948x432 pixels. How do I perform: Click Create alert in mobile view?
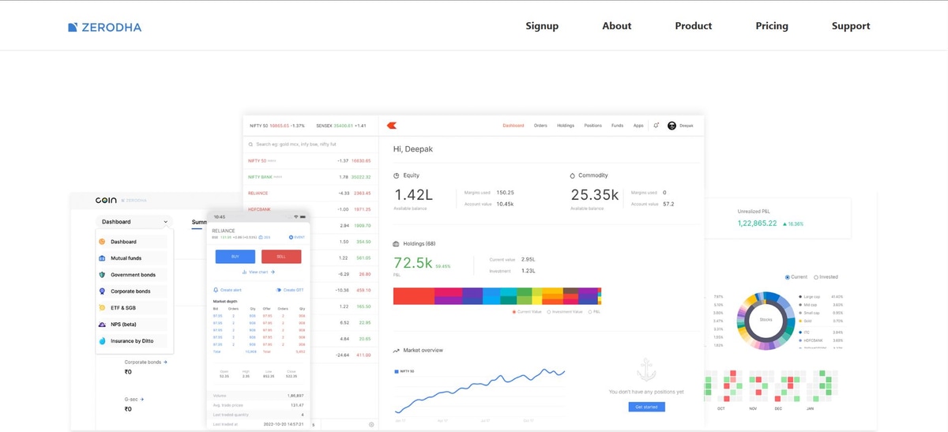click(x=228, y=290)
